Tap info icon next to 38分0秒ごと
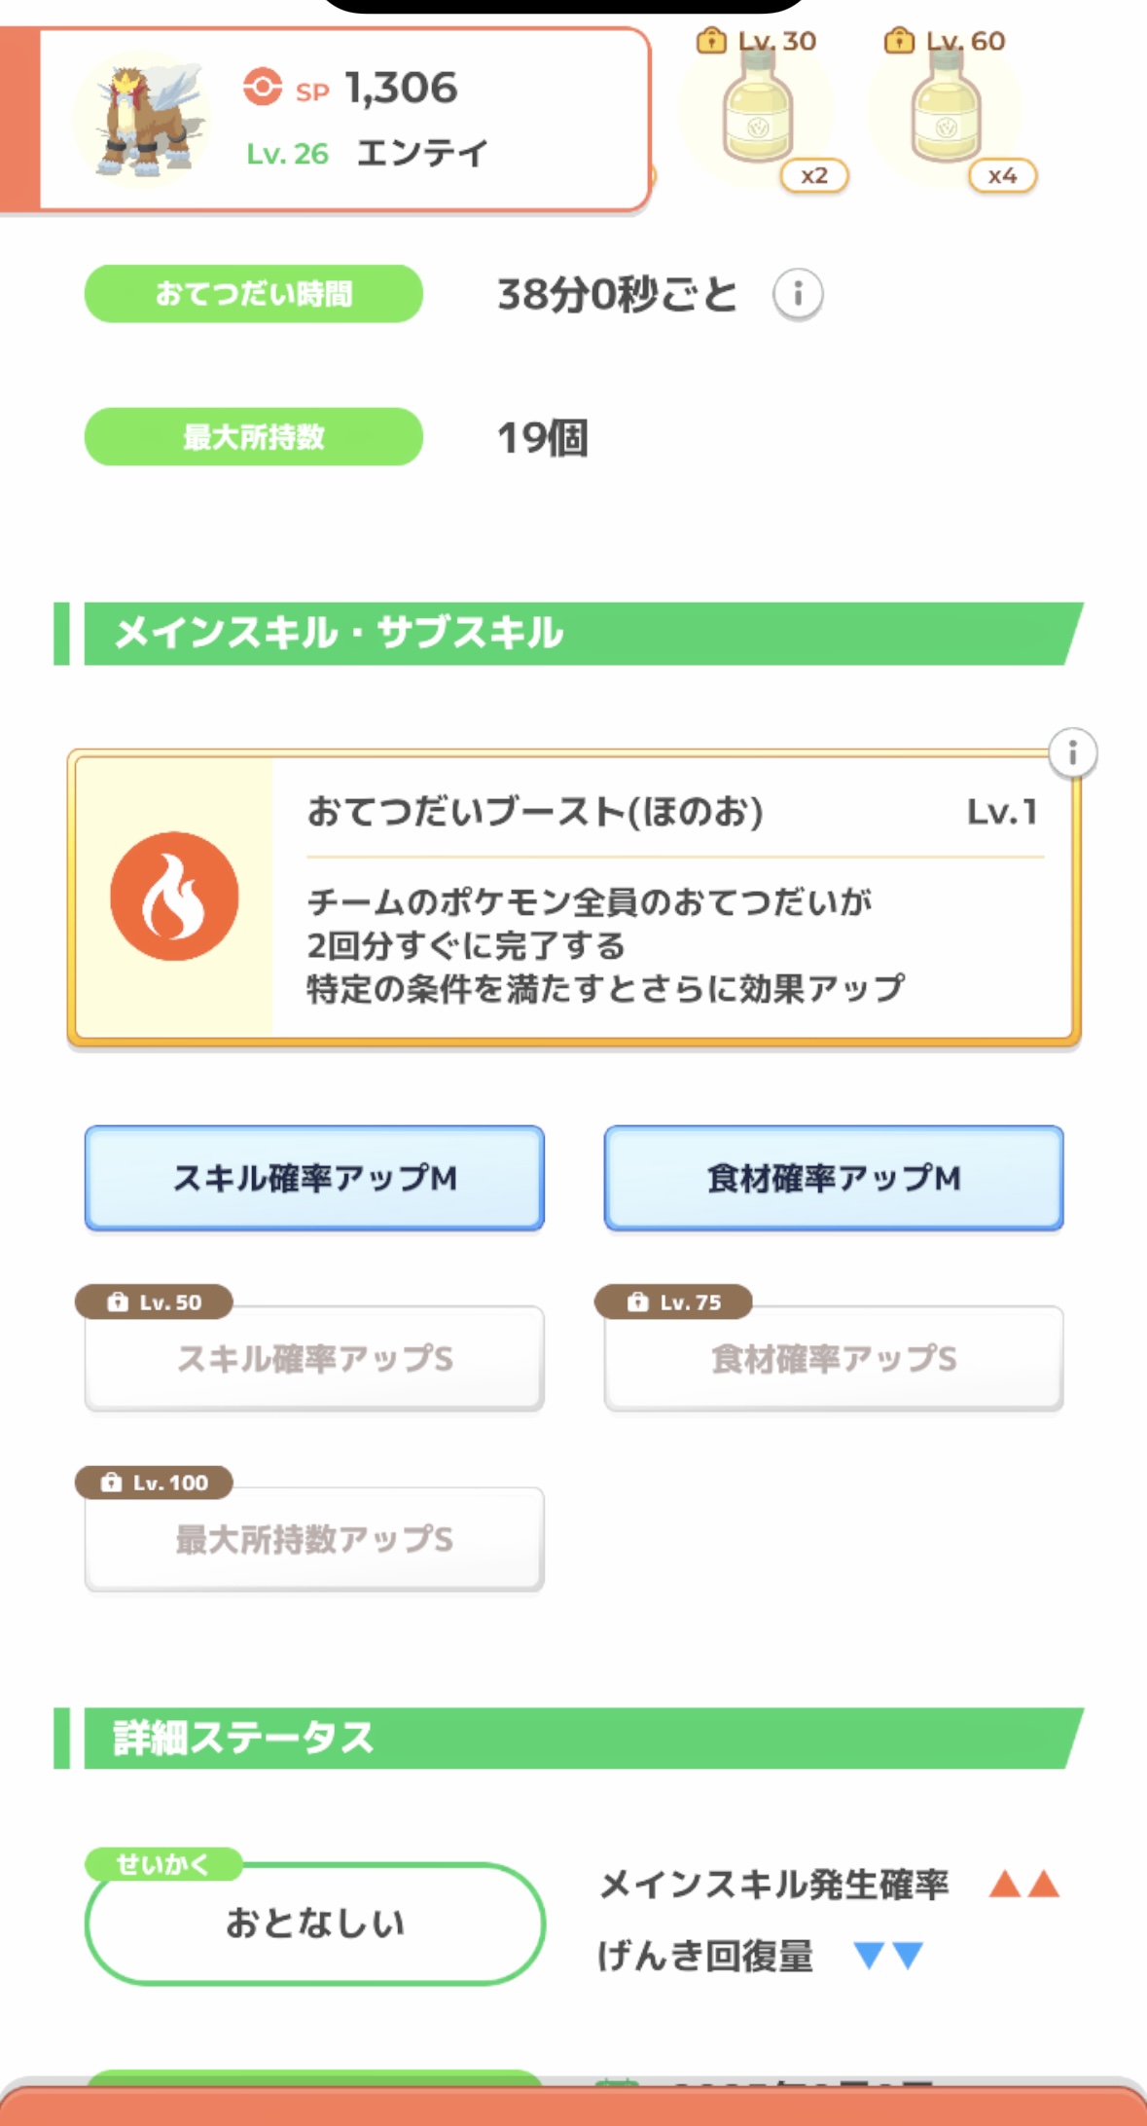Screen dimensions: 1147x2126 click(x=798, y=294)
